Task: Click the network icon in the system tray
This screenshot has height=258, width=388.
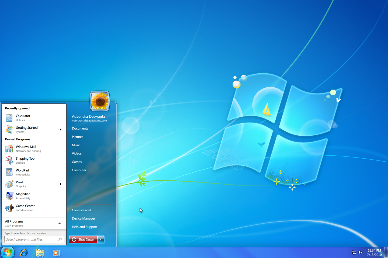Action: [354, 252]
